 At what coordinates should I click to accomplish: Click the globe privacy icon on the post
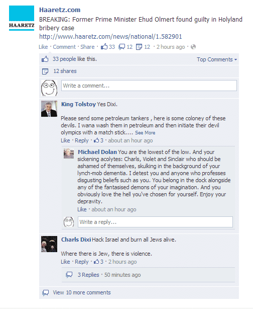pyautogui.click(x=193, y=47)
